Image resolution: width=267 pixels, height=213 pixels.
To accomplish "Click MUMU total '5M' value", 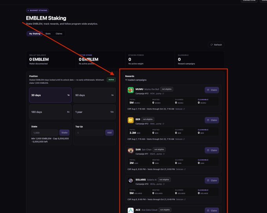I will pos(132,103).
